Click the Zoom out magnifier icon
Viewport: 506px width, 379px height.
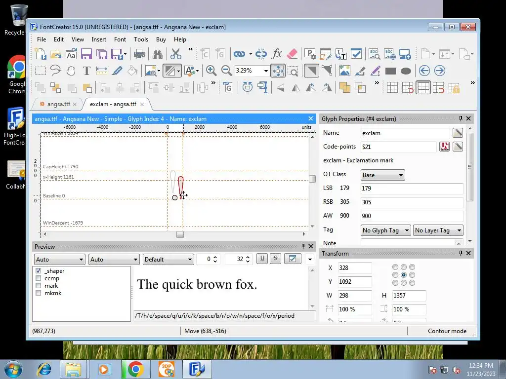click(226, 71)
